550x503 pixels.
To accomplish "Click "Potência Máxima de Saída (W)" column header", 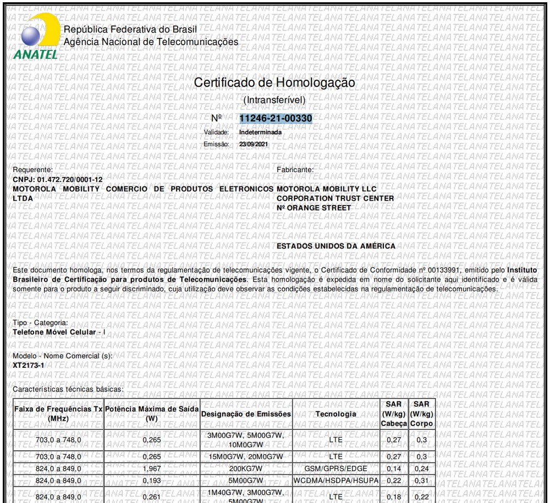I will click(x=152, y=414).
